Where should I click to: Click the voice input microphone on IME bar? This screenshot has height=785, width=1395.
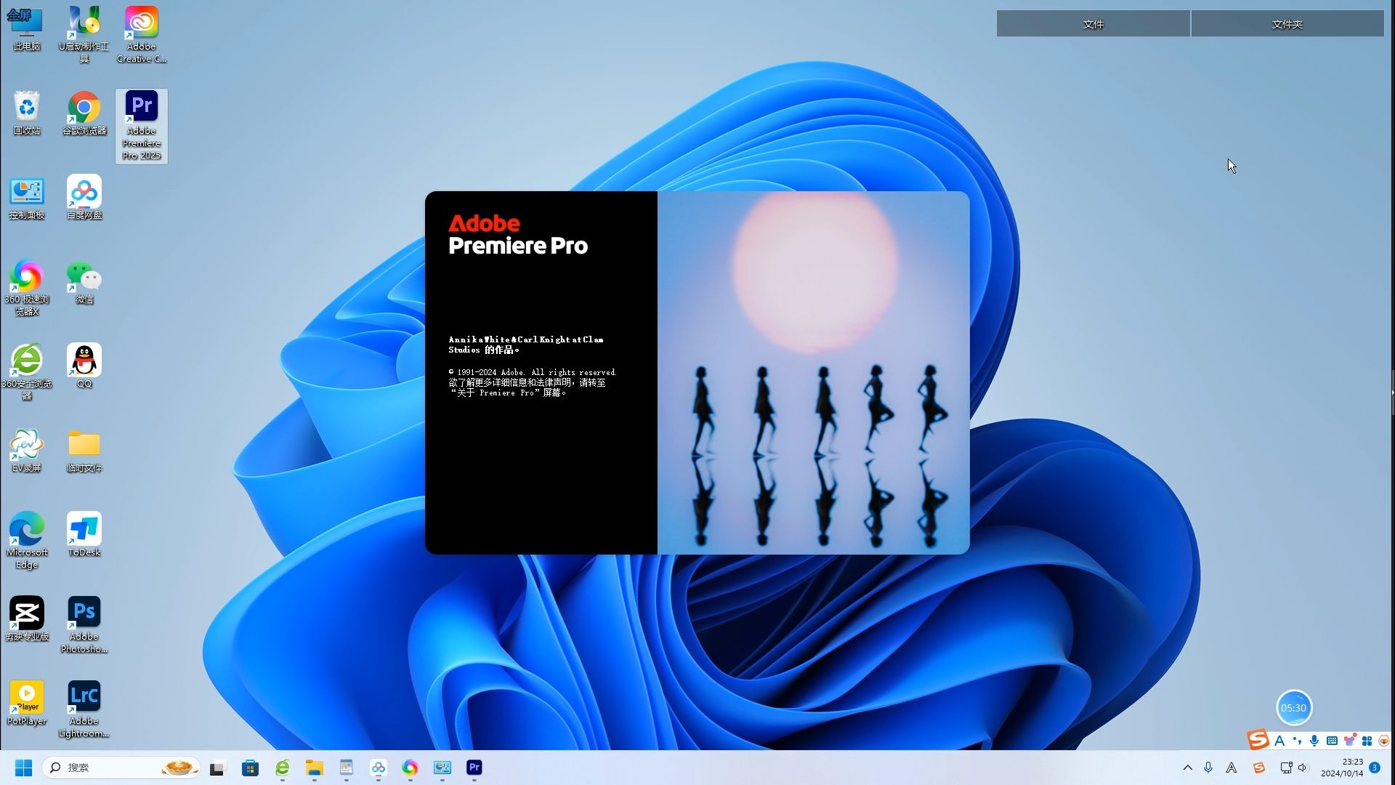[1314, 741]
